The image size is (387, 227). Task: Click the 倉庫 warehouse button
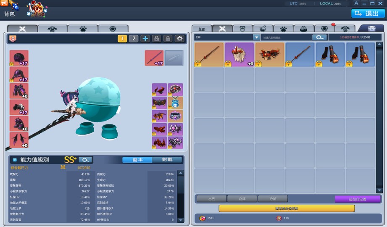[x=242, y=198]
